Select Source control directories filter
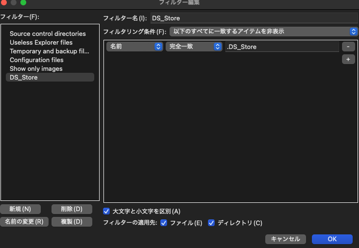Viewport: 359px width, 248px height. pyautogui.click(x=48, y=33)
